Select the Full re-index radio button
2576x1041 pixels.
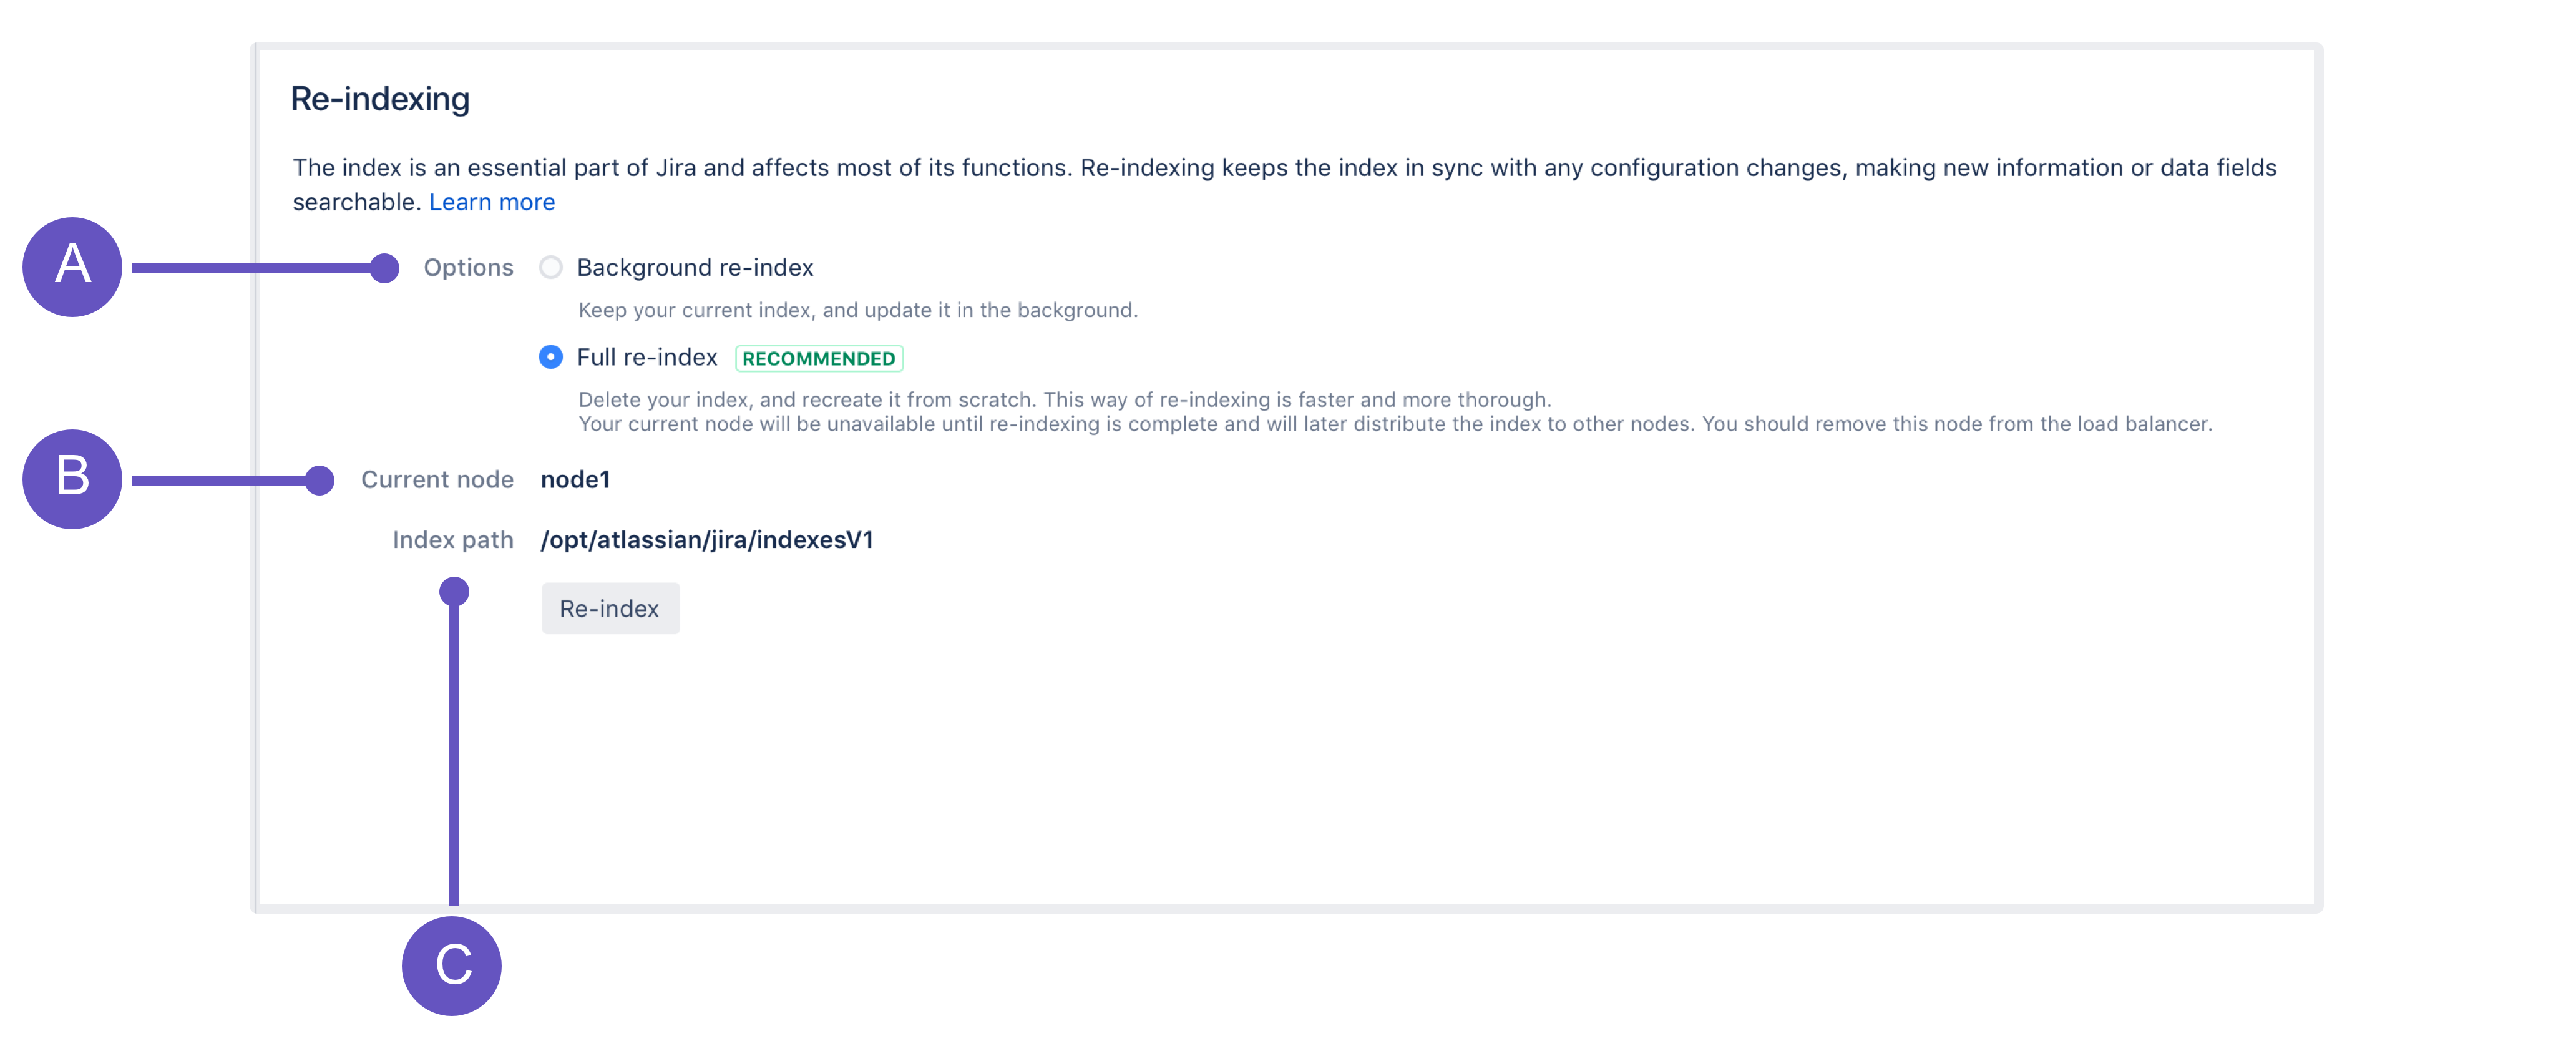[x=550, y=357]
